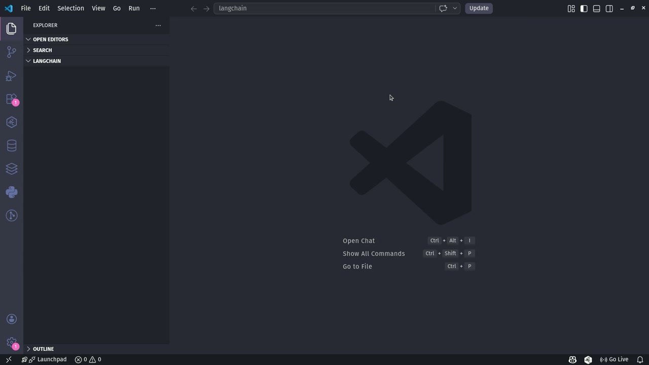Toggle the primary side bar

tap(584, 8)
